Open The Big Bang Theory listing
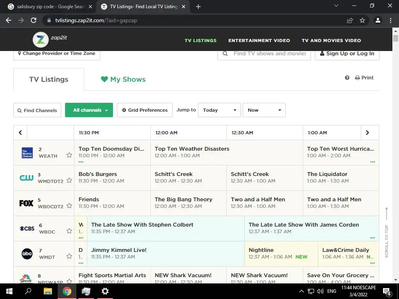 (x=189, y=203)
